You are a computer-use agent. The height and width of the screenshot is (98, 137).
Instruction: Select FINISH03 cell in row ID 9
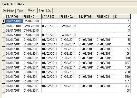pos(105,44)
